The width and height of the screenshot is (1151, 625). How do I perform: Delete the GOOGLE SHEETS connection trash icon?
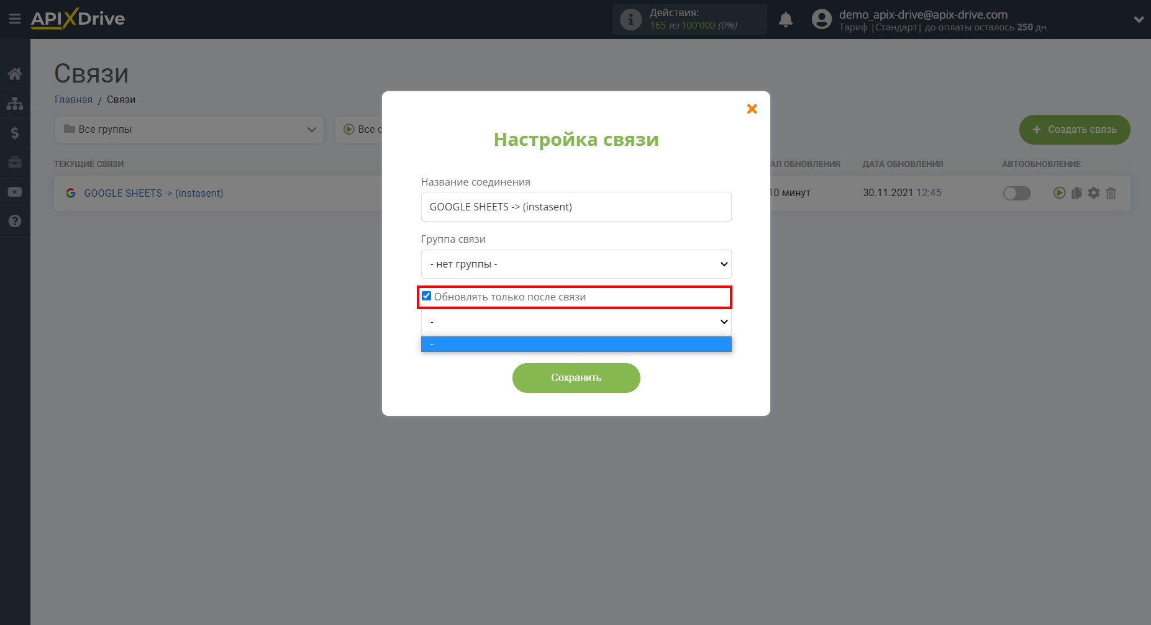pos(1111,193)
